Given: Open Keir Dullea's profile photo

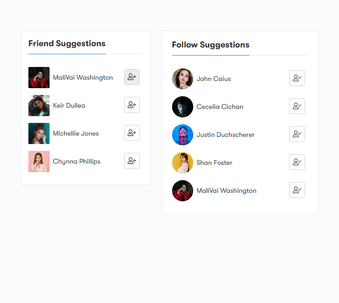Looking at the screenshot, I should [39, 106].
